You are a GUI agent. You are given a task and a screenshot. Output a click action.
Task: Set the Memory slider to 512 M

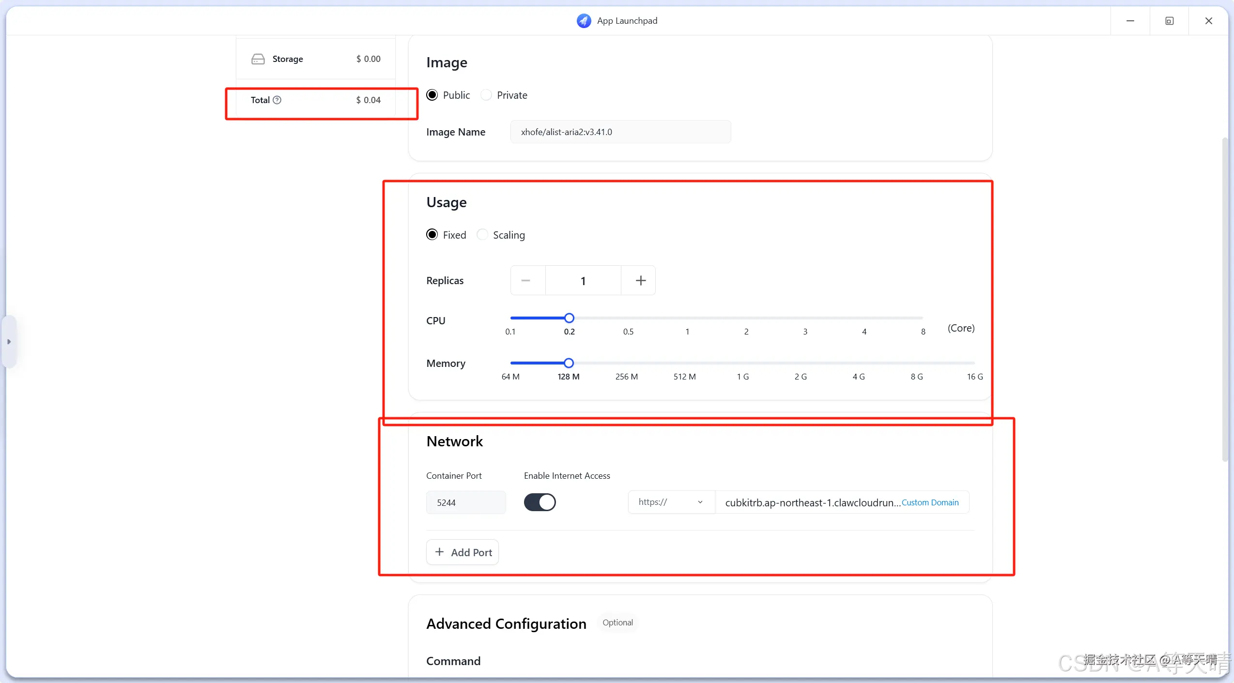click(x=684, y=363)
